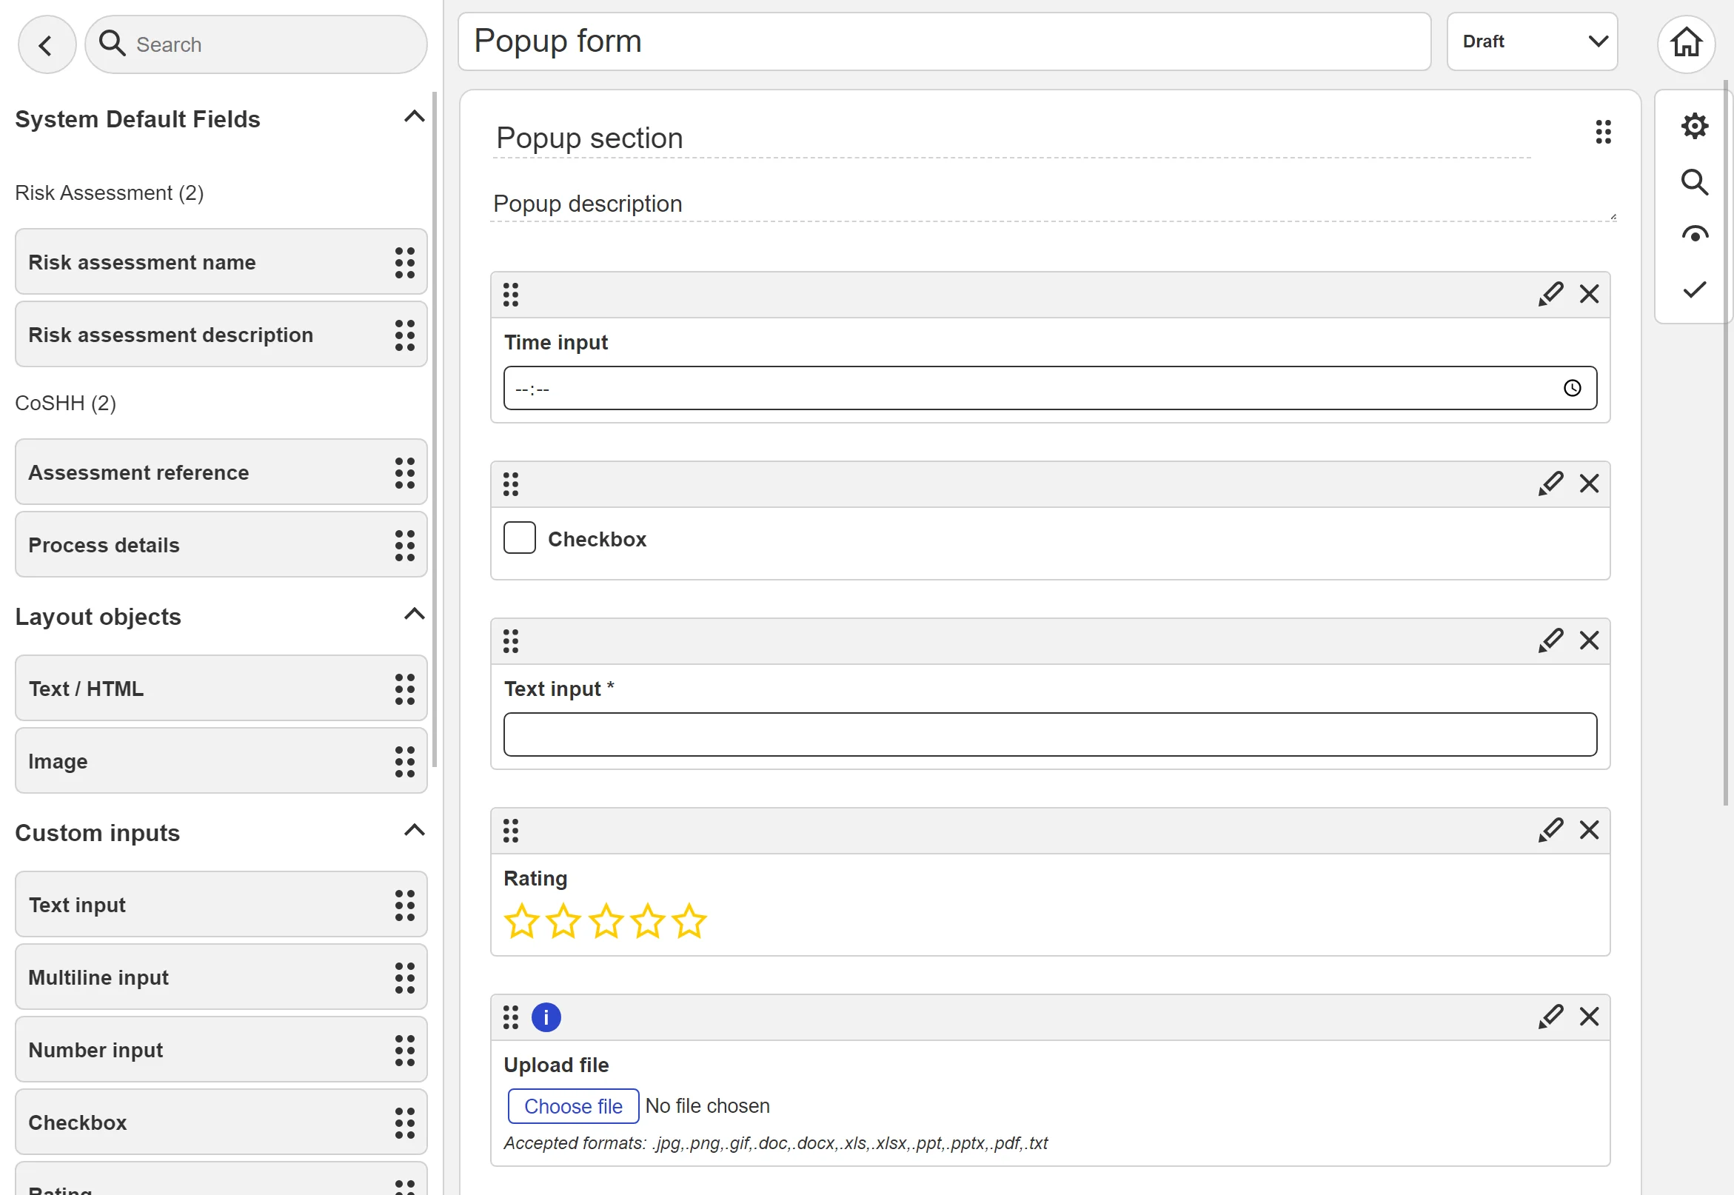Toggle preview with the eye icon
Screen dimensions: 1734x1195
click(1693, 235)
